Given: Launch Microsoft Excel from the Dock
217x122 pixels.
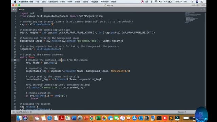Looking at the screenshot, I should [98, 118].
